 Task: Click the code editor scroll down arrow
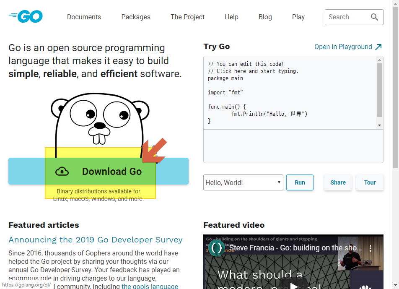click(379, 125)
